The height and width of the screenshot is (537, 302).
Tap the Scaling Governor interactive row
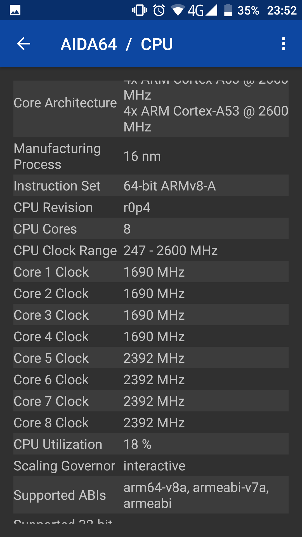(x=151, y=466)
